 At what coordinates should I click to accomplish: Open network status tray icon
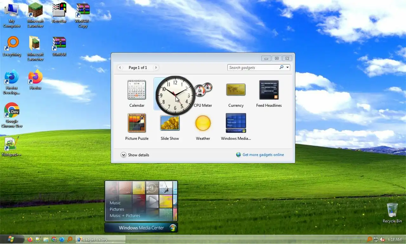coord(376,239)
